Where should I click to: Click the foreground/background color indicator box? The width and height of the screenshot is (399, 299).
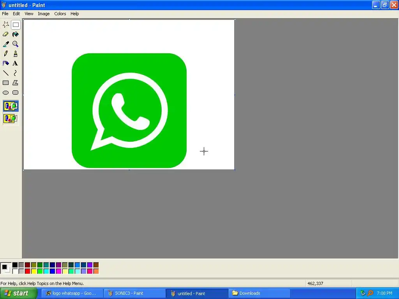point(5,268)
